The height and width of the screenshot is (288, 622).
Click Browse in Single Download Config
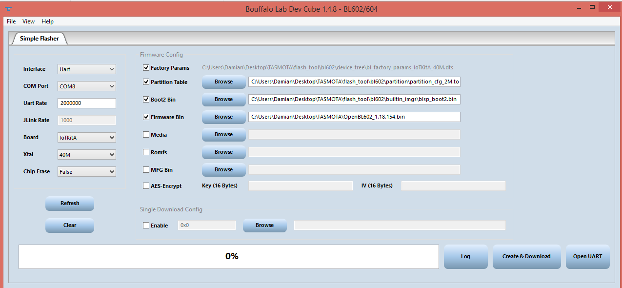tap(264, 226)
